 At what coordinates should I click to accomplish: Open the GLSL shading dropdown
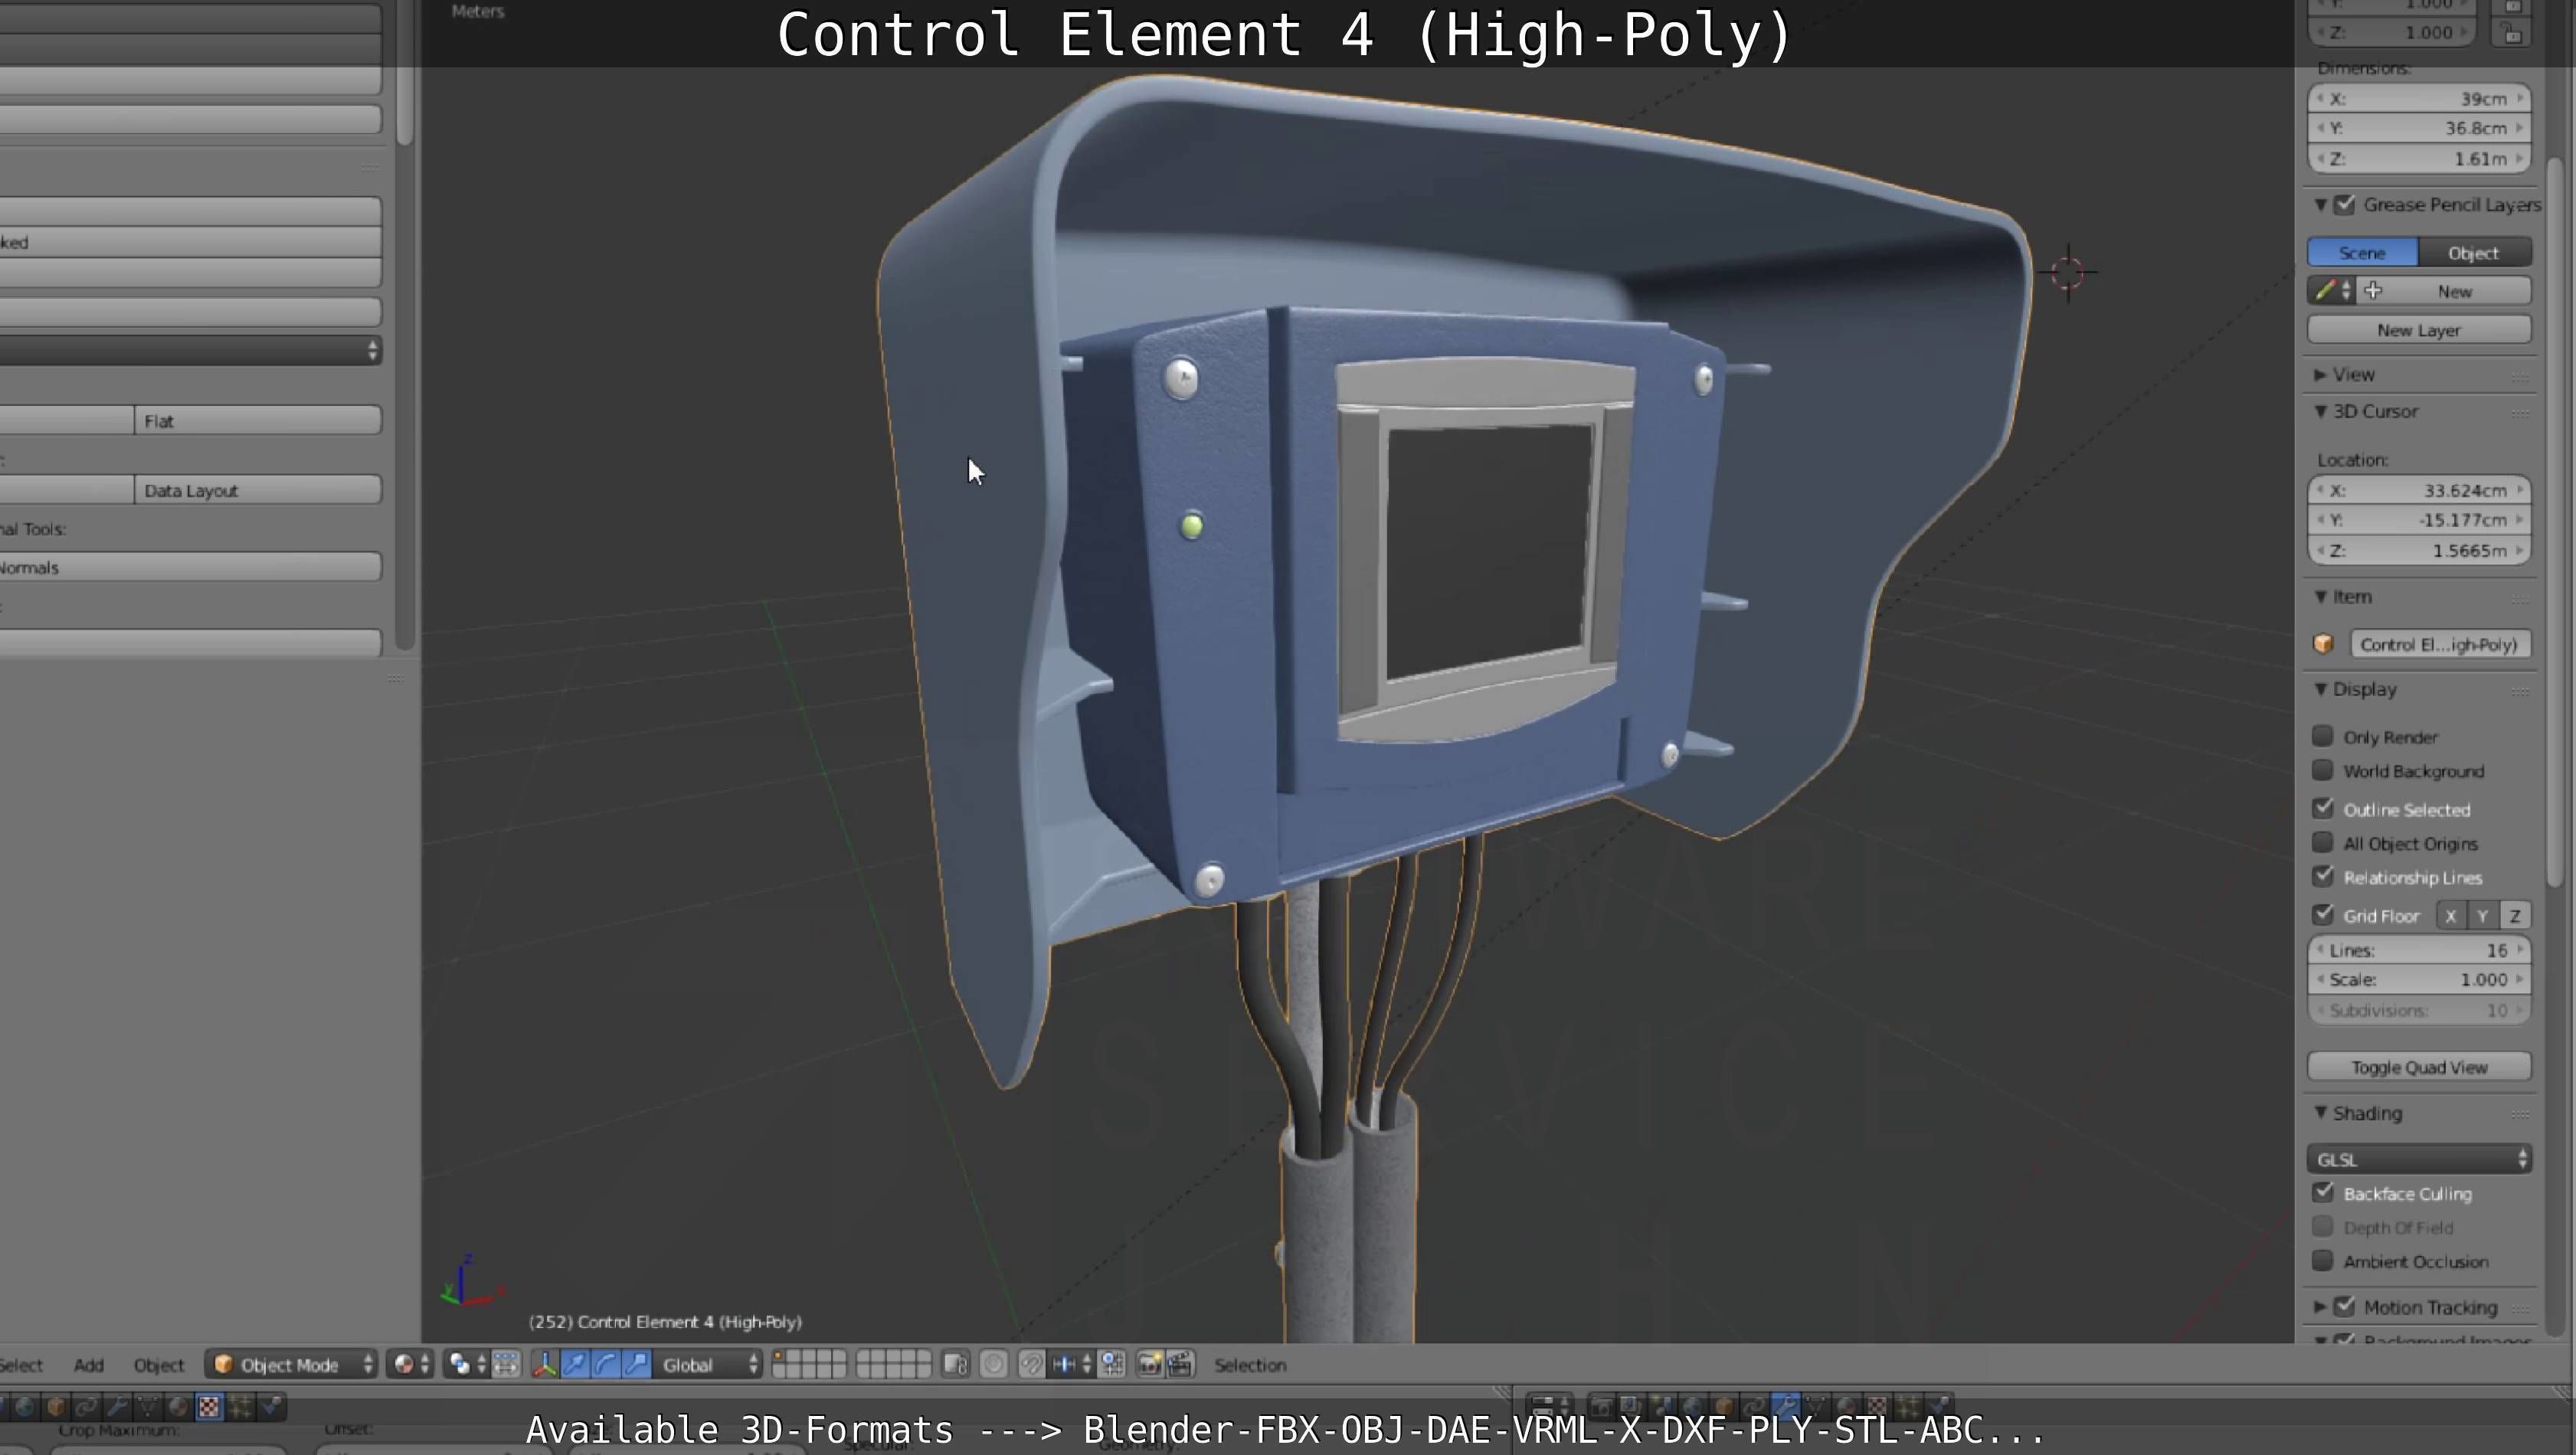[x=2419, y=1159]
